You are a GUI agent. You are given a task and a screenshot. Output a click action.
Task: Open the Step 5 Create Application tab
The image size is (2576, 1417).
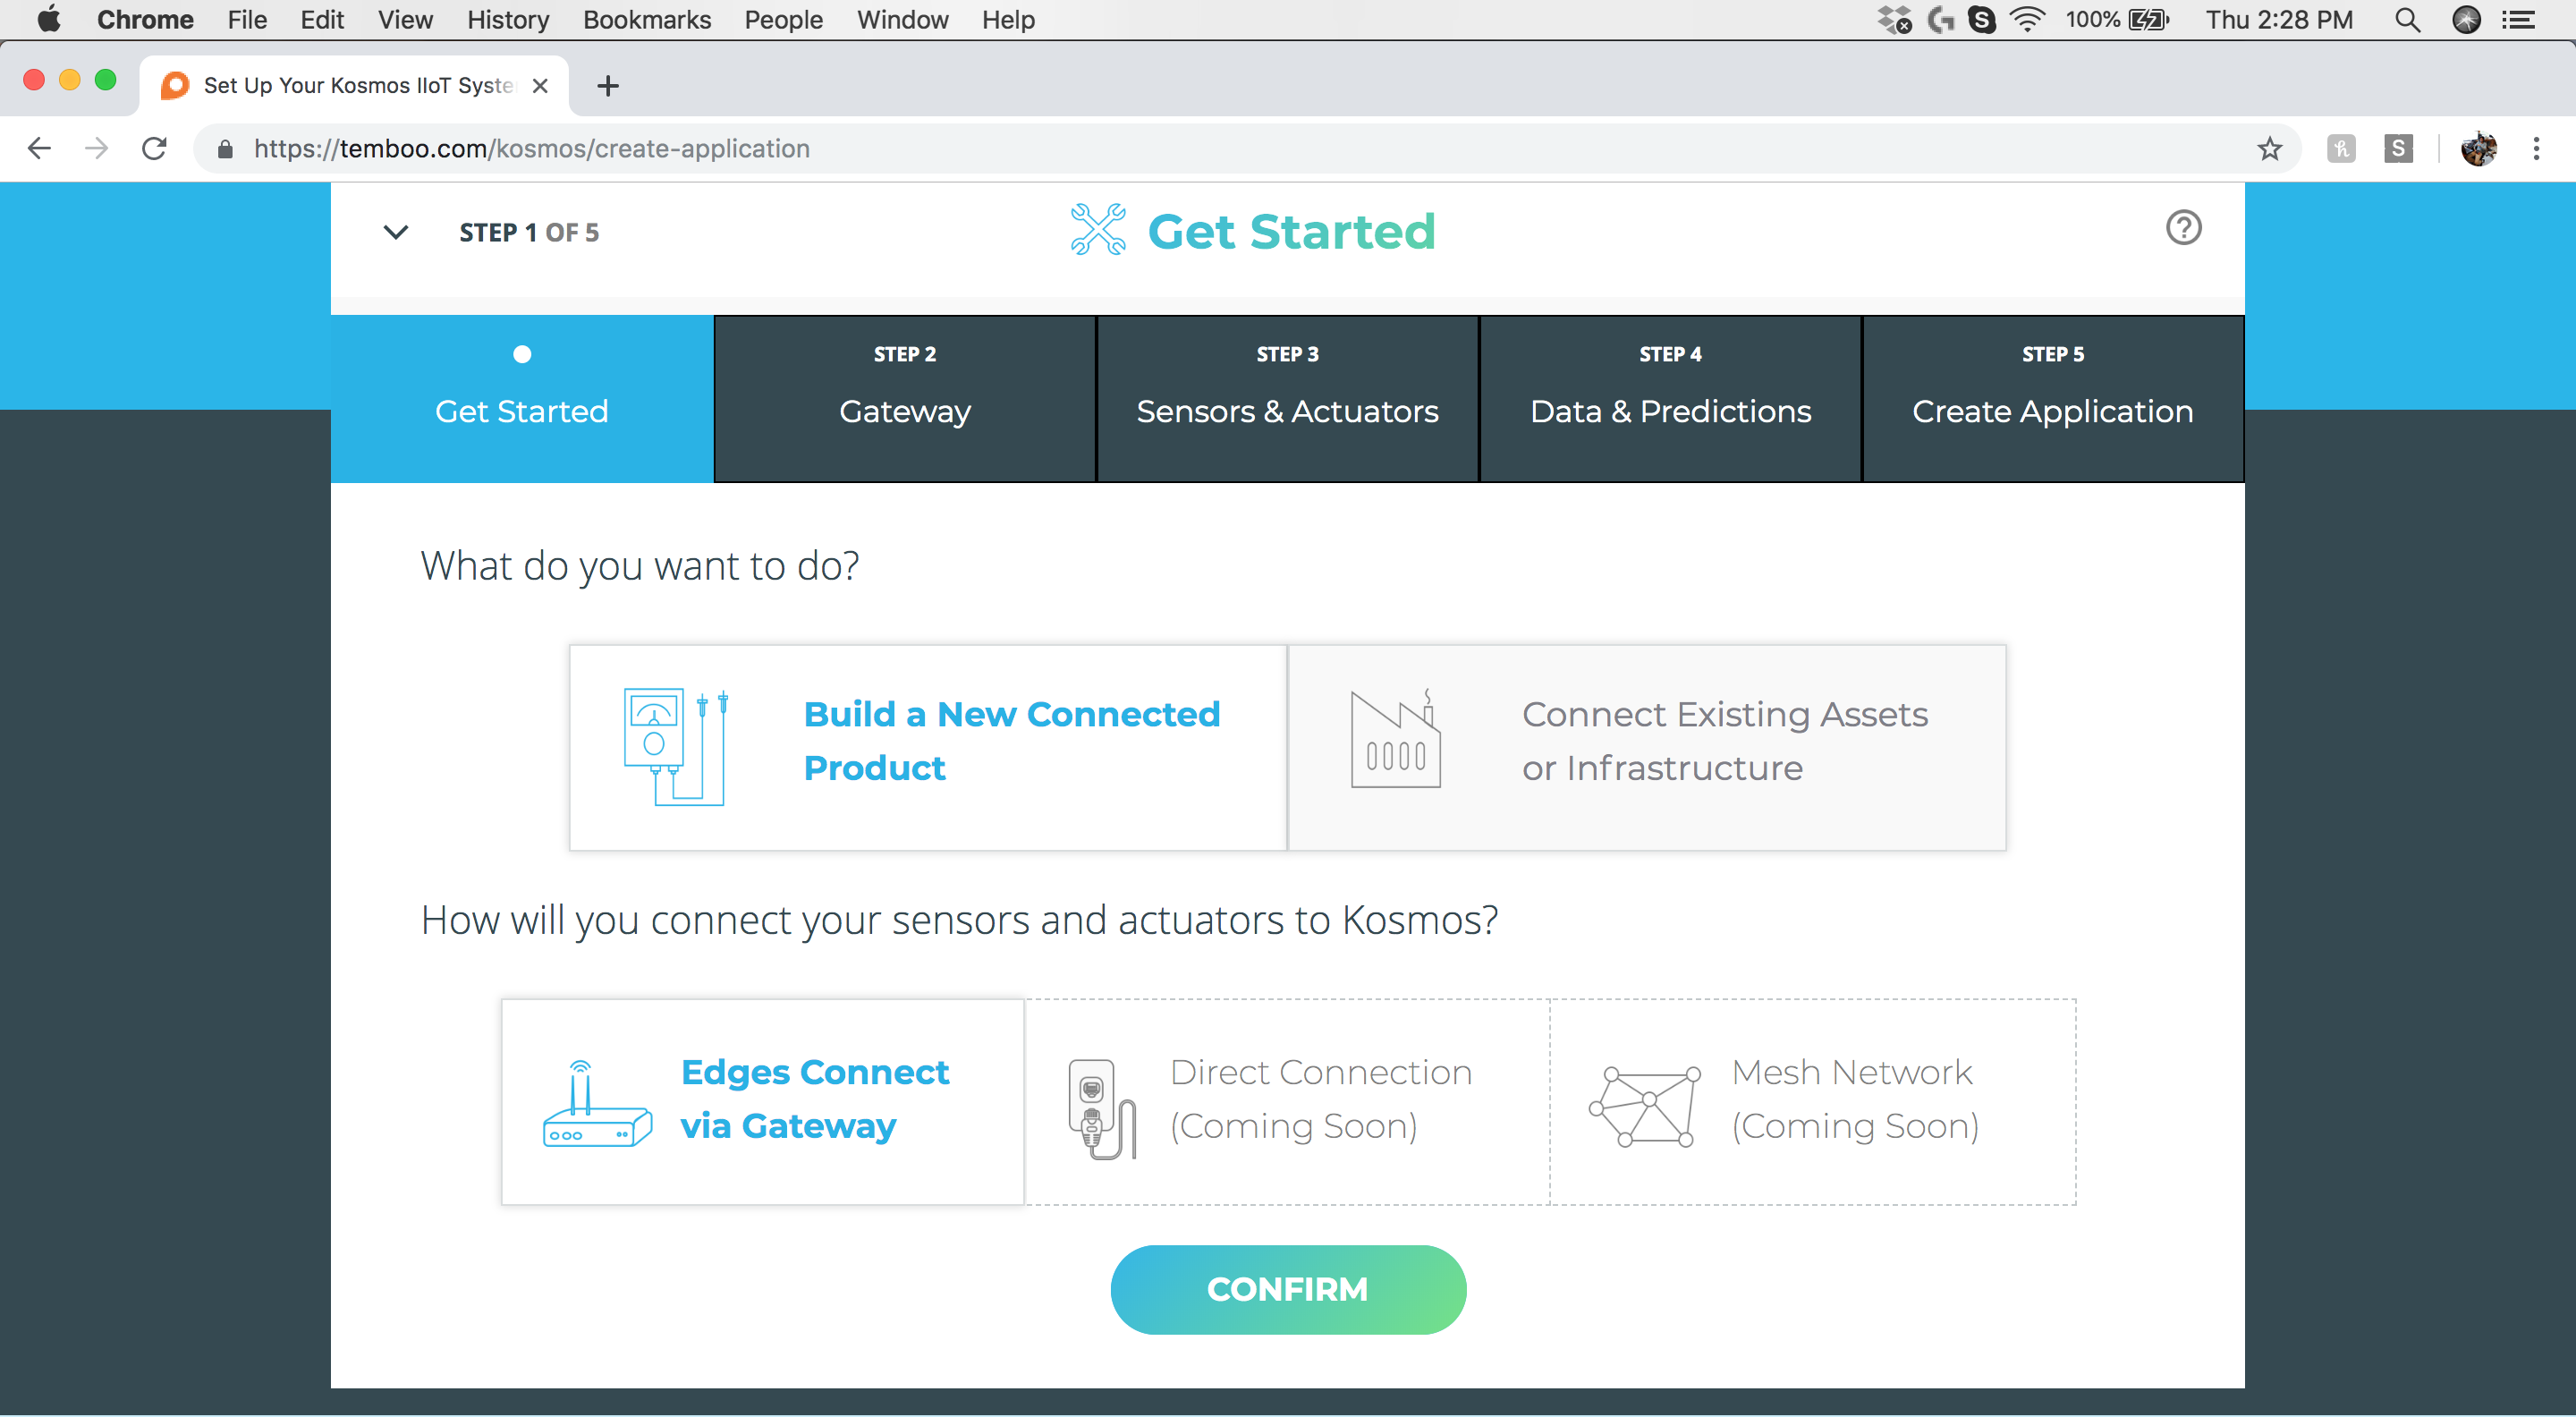coord(2053,398)
